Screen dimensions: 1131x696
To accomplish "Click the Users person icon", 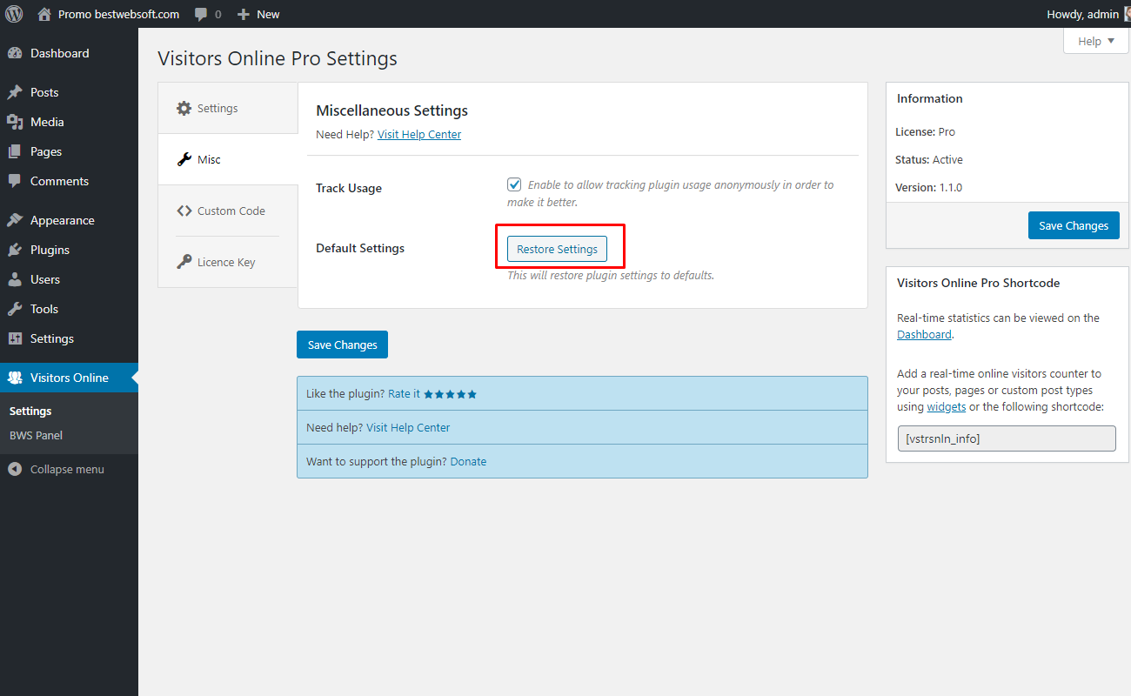I will pyautogui.click(x=15, y=279).
